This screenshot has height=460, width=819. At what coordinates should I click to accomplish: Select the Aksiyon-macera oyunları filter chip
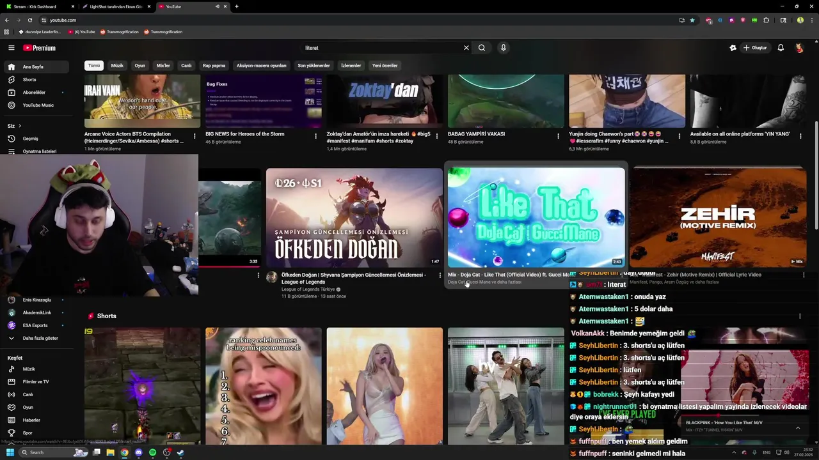(262, 66)
